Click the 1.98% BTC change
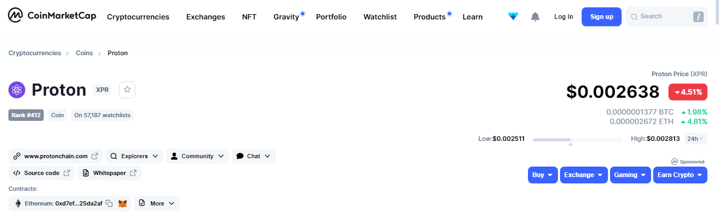The image size is (719, 216). 694,112
